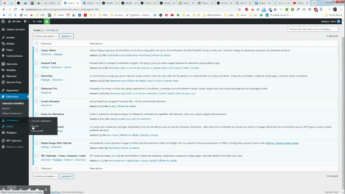Click the Réglages sidebar icon
Viewport: 345px width, 194px height.
[3, 133]
